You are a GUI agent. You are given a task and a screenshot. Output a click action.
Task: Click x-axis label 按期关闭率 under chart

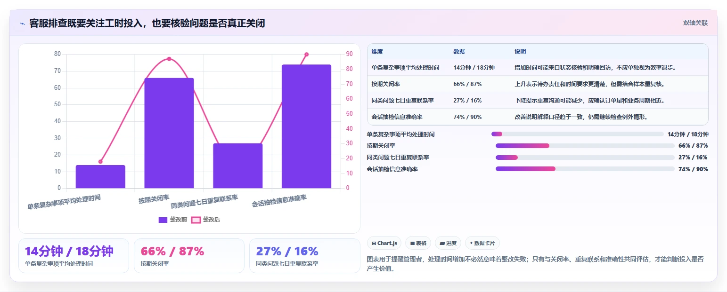(154, 199)
